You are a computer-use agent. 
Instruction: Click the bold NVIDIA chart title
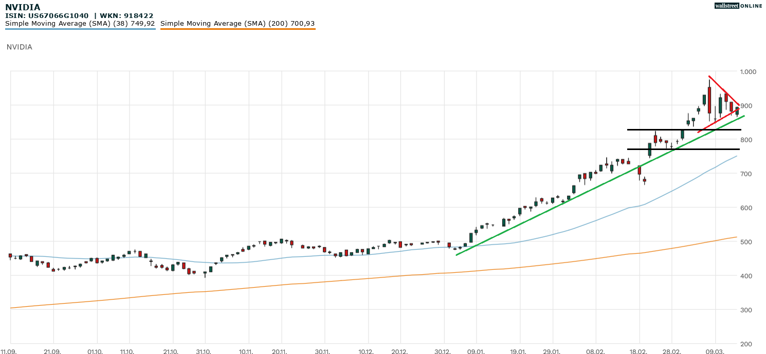pyautogui.click(x=23, y=7)
